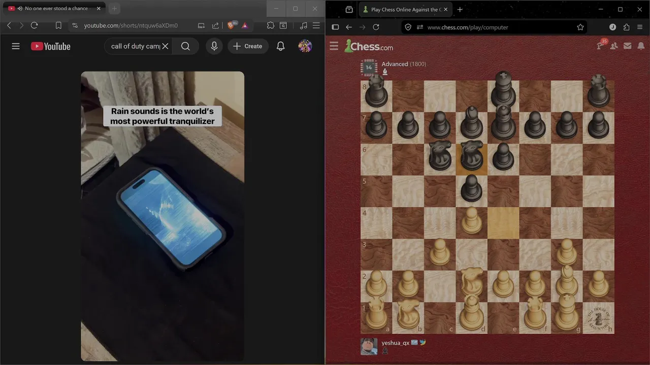Open Firefox extensions puzzle icon

tap(626, 27)
